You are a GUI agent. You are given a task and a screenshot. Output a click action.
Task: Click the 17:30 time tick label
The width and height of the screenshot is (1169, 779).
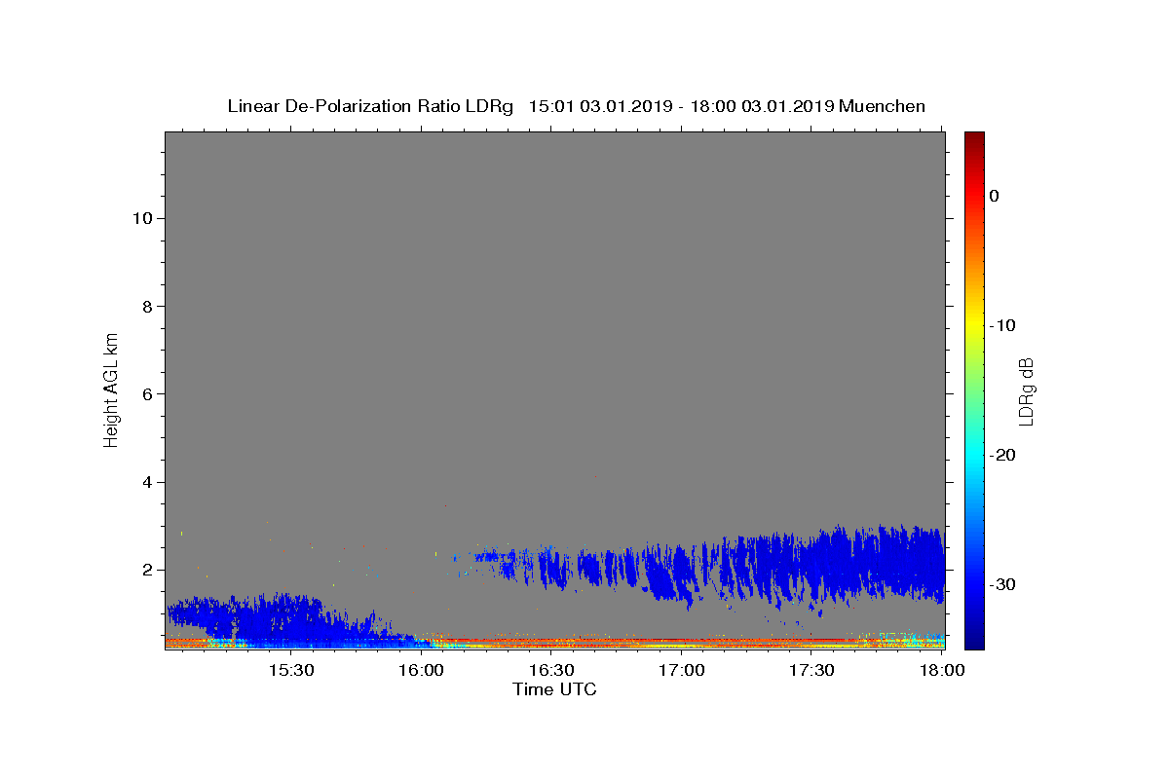(811, 671)
